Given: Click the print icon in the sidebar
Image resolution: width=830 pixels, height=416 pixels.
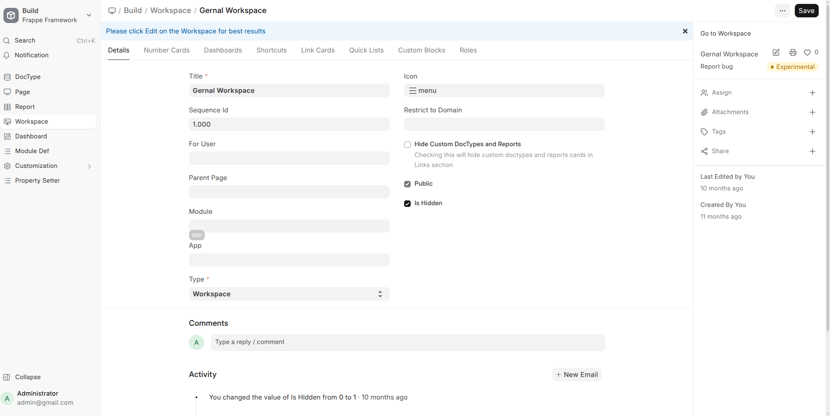Looking at the screenshot, I should tap(793, 52).
